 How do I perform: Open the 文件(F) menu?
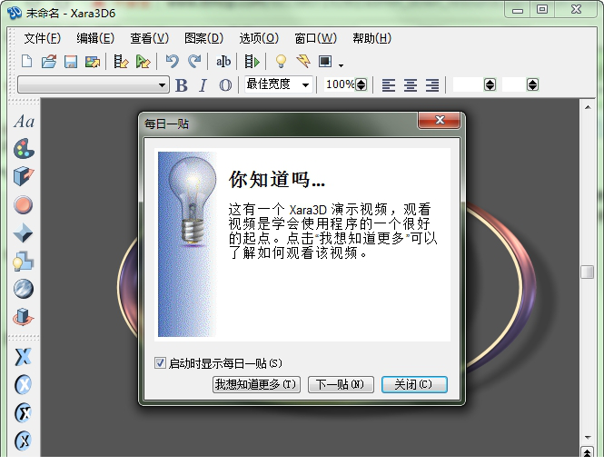[x=43, y=38]
